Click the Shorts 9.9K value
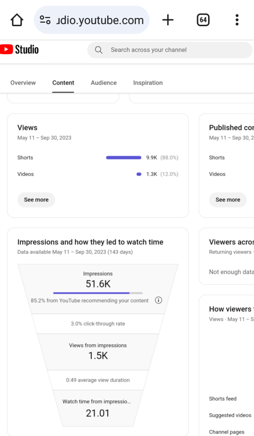This screenshot has width=254, height=436. tap(152, 157)
